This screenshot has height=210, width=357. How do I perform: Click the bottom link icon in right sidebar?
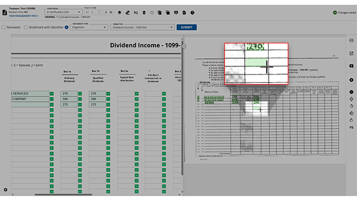pos(351,127)
